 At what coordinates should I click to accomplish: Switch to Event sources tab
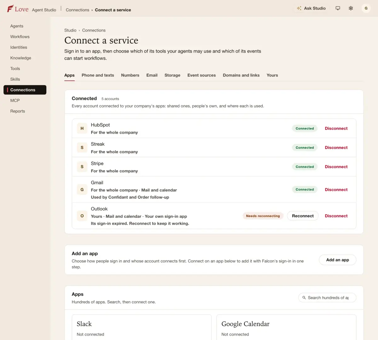pos(202,75)
